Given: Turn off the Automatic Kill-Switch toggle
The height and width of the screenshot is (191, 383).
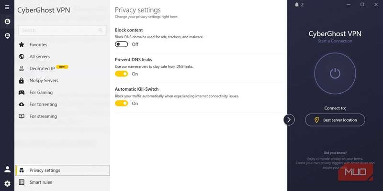Looking at the screenshot, I should pyautogui.click(x=122, y=103).
